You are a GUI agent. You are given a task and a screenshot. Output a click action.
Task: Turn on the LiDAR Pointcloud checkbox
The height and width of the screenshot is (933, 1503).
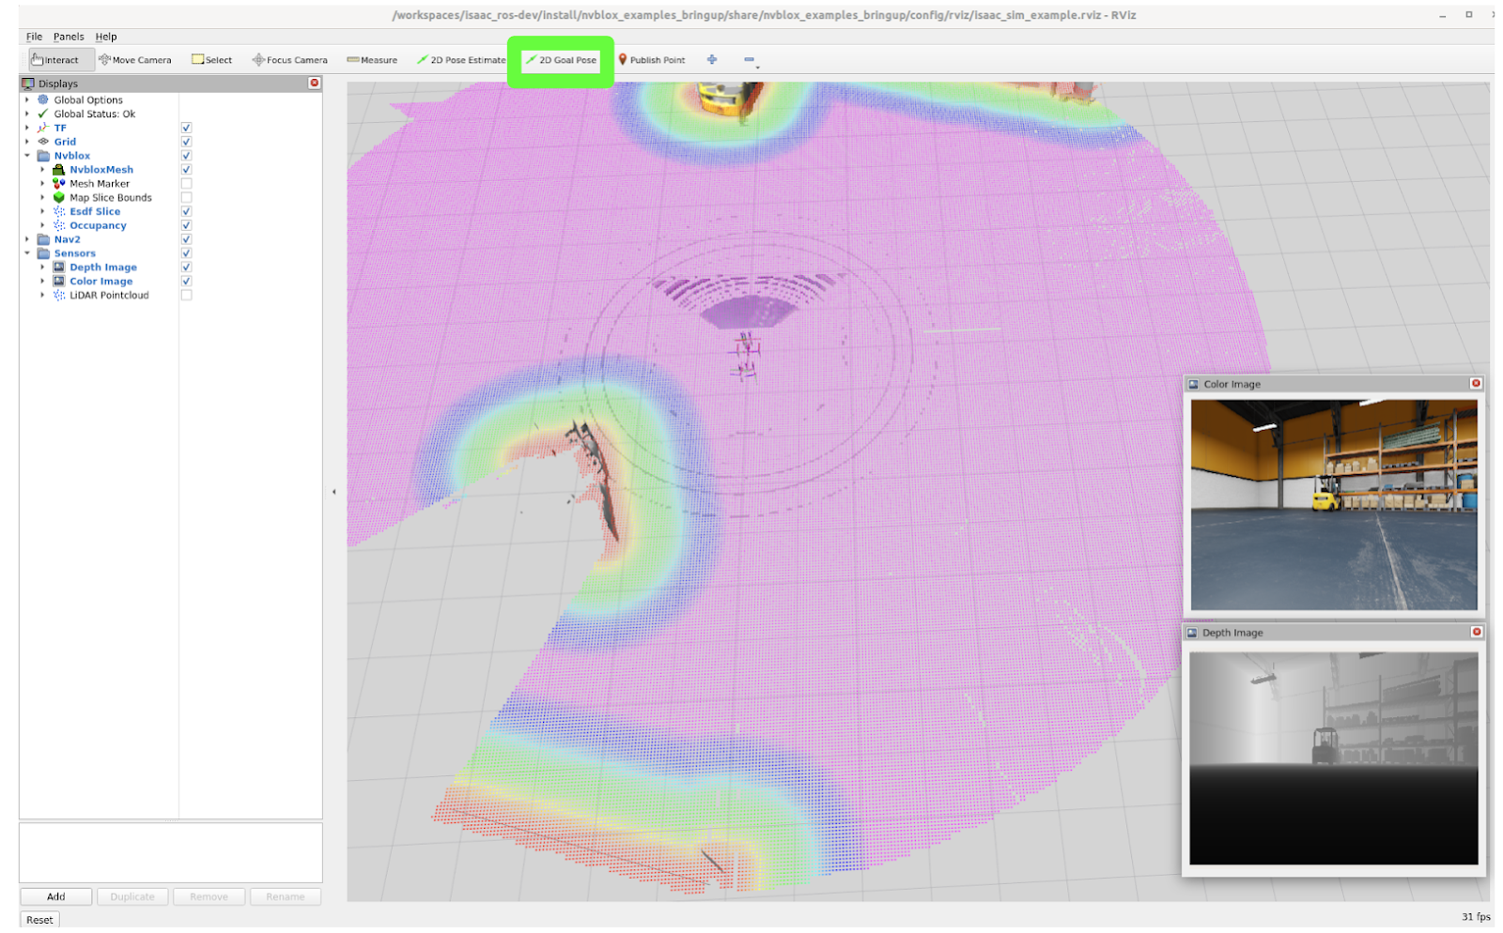click(x=186, y=295)
